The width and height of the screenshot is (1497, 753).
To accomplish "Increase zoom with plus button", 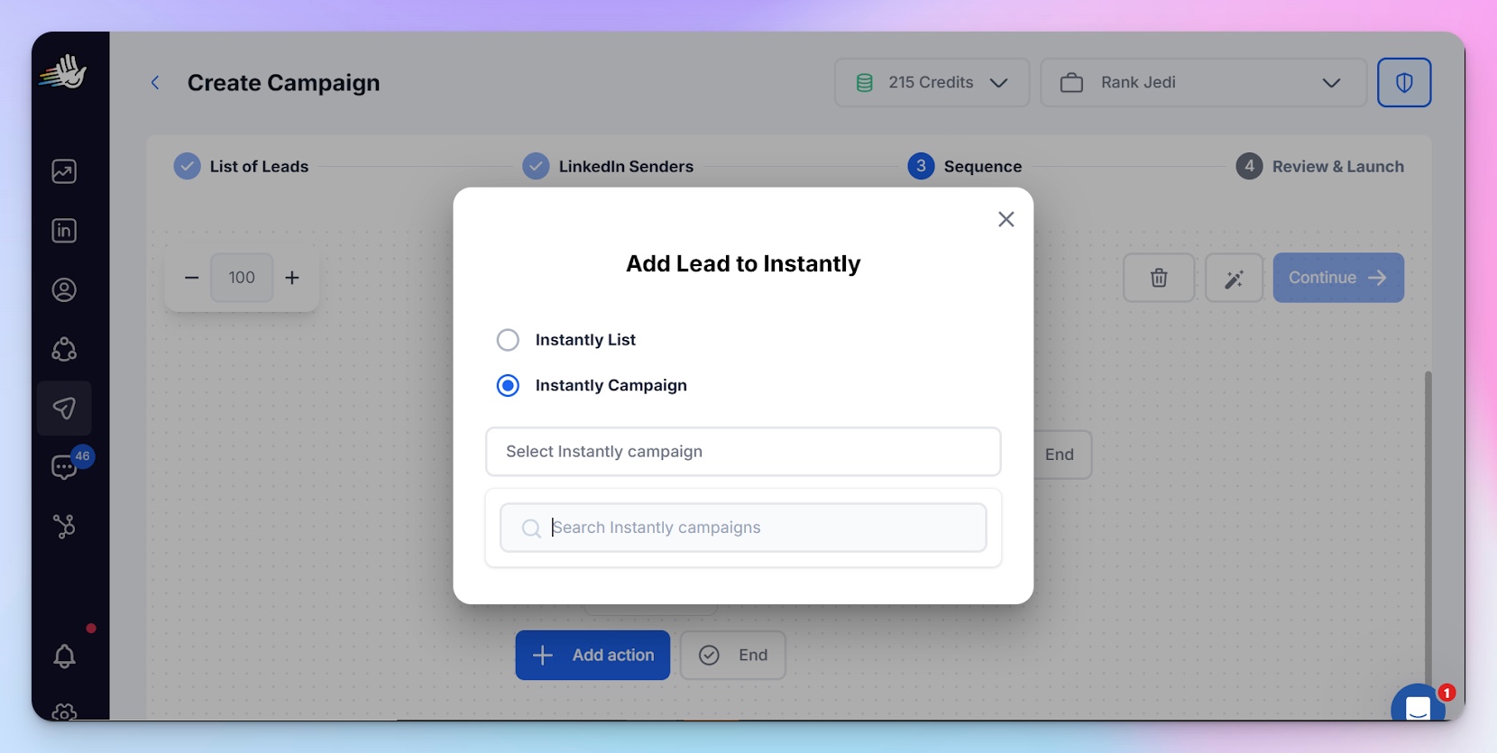I will 292,278.
